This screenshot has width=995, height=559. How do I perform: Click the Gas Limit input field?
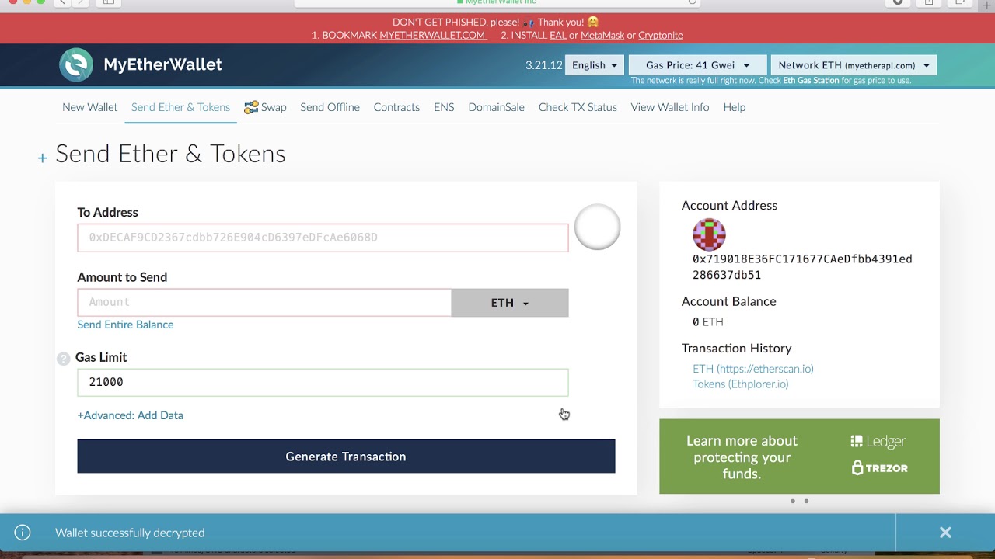323,382
